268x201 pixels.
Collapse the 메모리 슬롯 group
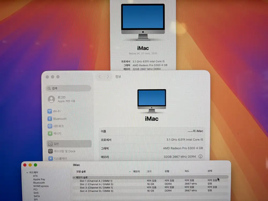[74, 178]
